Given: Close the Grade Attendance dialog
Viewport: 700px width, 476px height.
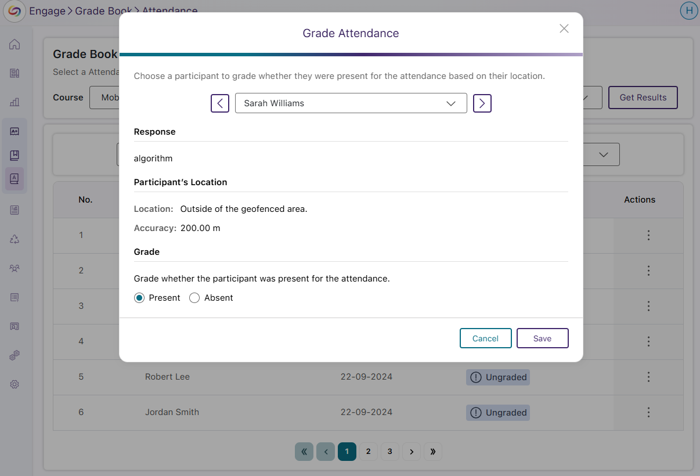Looking at the screenshot, I should (564, 29).
